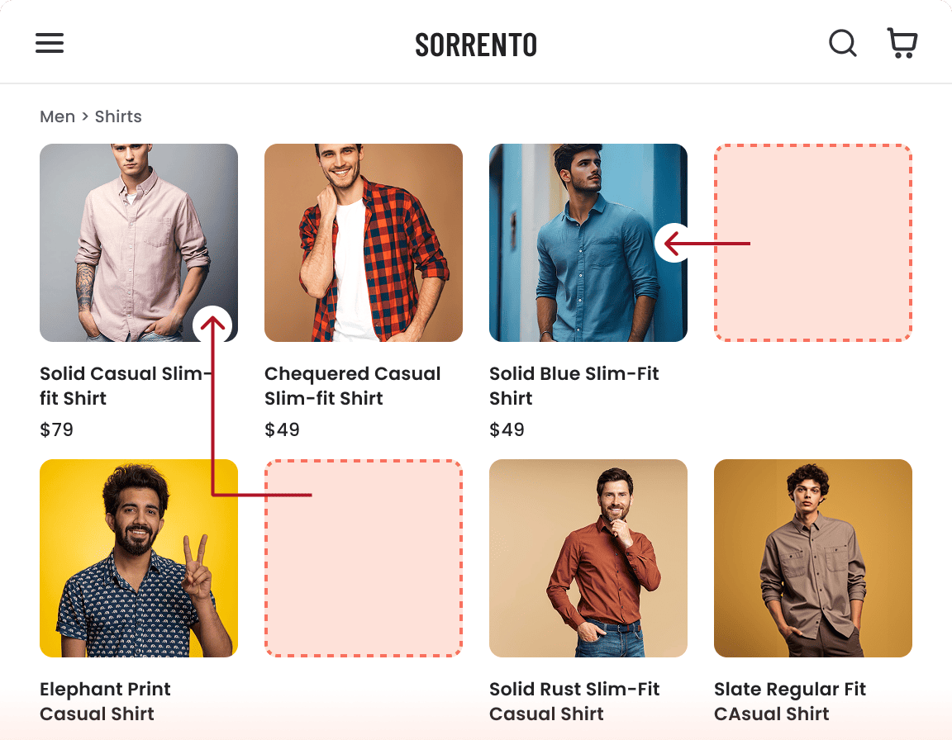Open Solid Casual Slim-fit Shirt photo
Screen dimensions: 952x740
124,231
